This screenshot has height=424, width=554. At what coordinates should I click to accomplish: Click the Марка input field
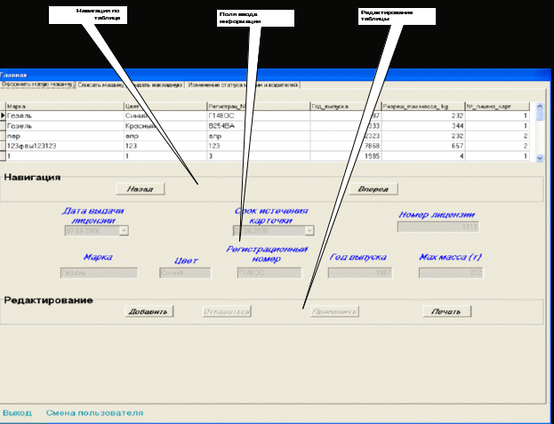click(99, 273)
